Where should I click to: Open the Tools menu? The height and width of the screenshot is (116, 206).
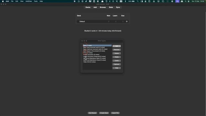pos(36,1)
